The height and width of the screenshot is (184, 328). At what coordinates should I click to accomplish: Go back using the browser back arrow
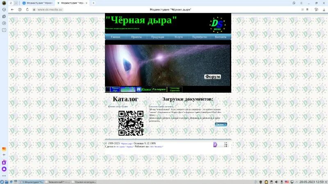point(12,9)
